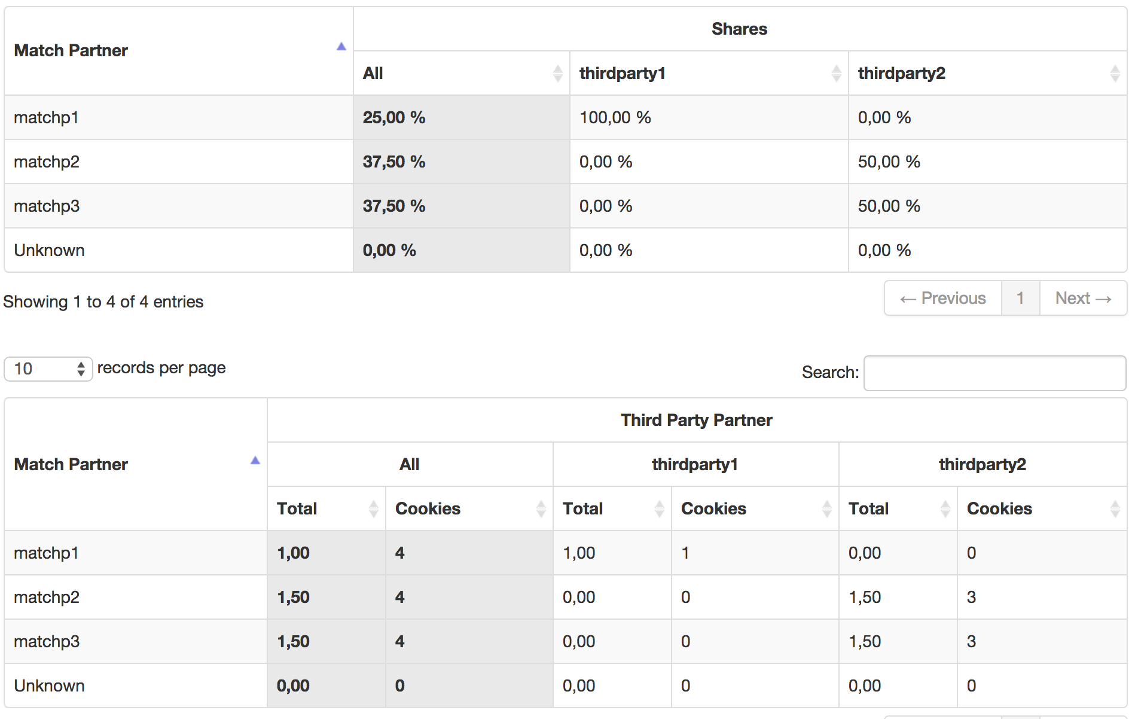Click Unknown All Total 0,00 cell
Screen dimensions: 1141x719
327,686
